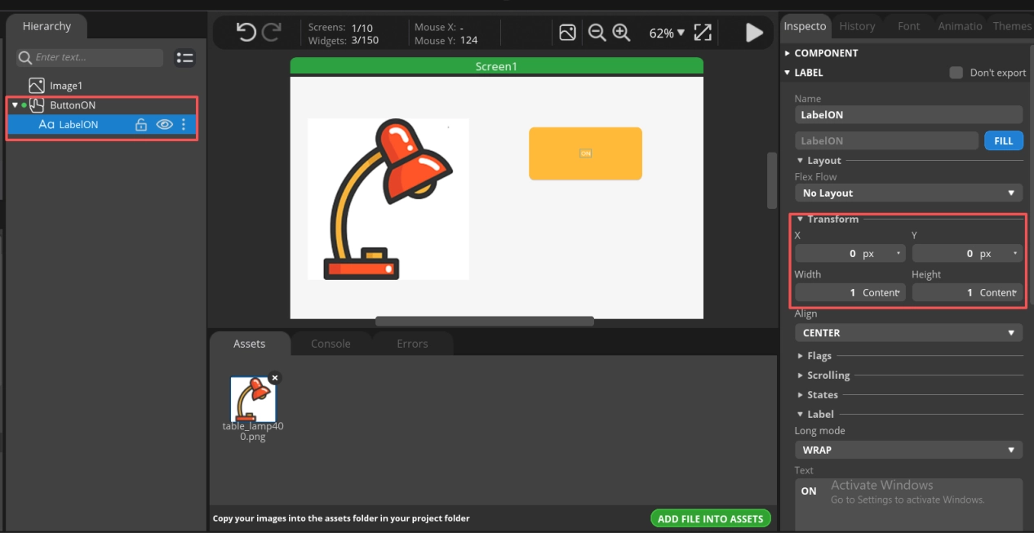Viewport: 1034px width, 533px height.
Task: Click the redo arrow icon
Action: point(272,33)
